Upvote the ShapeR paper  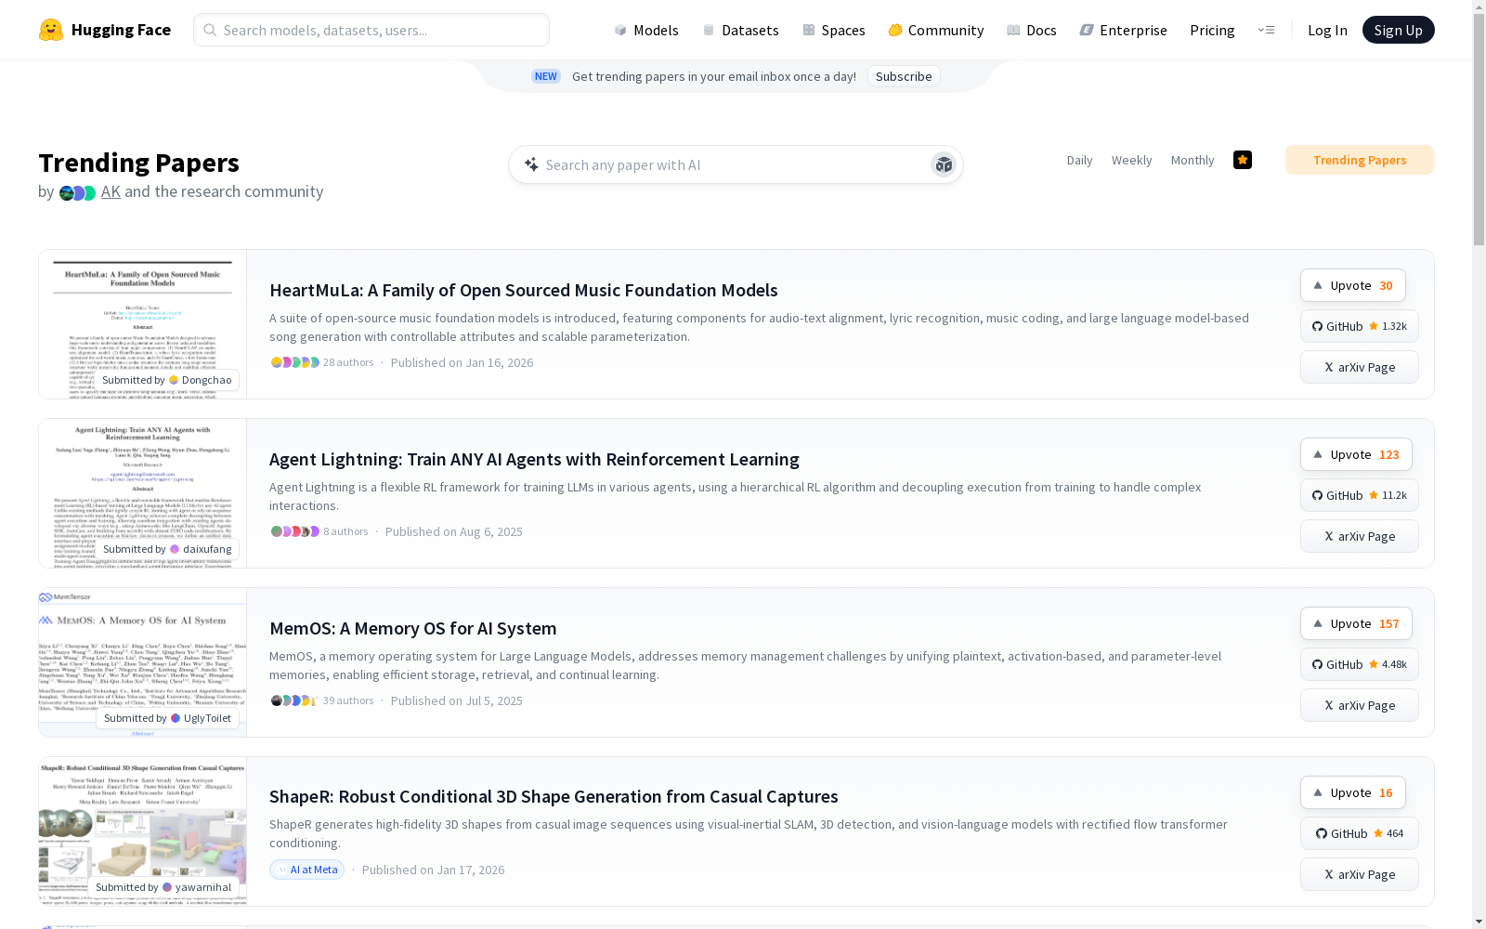[1352, 792]
